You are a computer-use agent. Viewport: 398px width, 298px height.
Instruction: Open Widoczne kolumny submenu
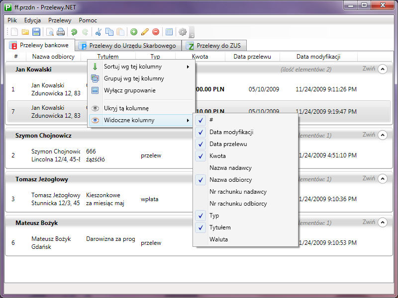point(141,120)
